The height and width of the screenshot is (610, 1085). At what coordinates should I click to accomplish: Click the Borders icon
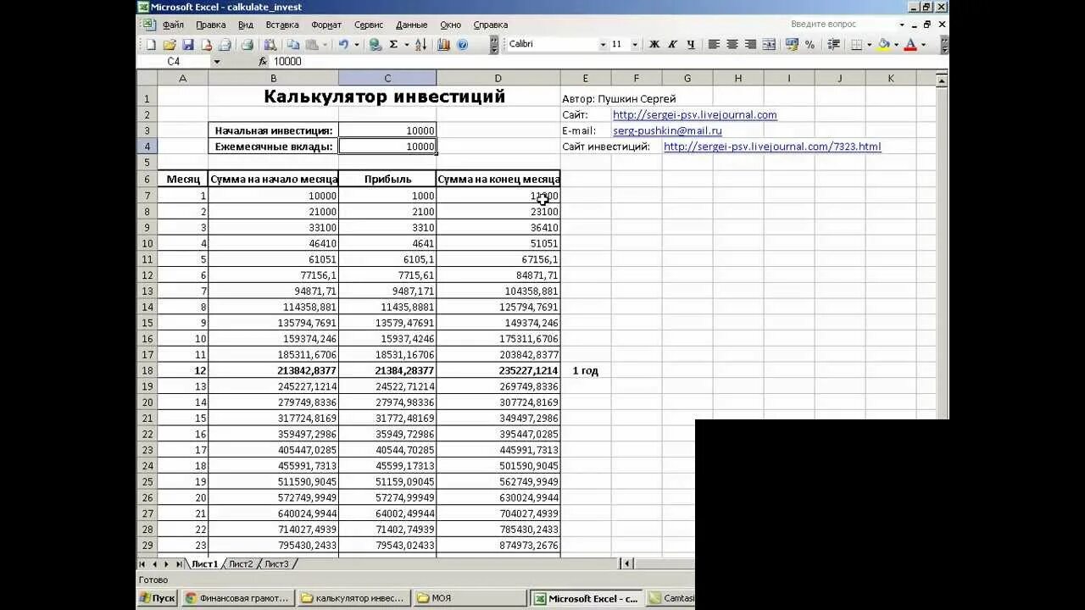(856, 44)
